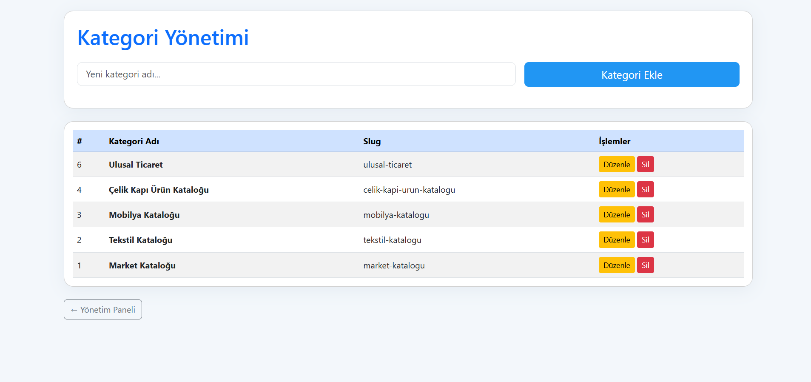
Task: Edit the Market Kataloğu category
Action: 617,265
